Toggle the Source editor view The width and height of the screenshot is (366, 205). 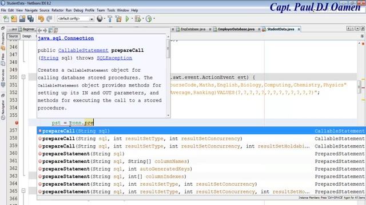coord(13,36)
